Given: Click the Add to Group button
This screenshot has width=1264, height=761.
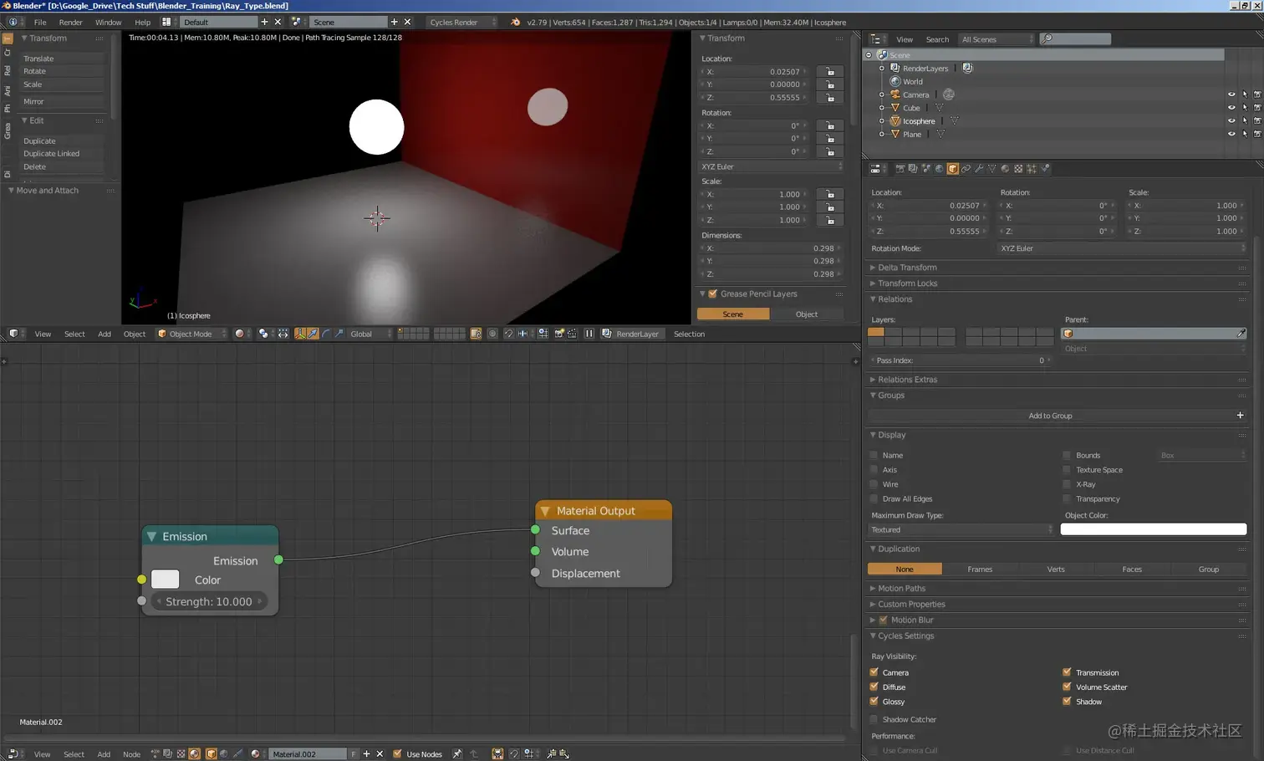Looking at the screenshot, I should [x=1050, y=416].
